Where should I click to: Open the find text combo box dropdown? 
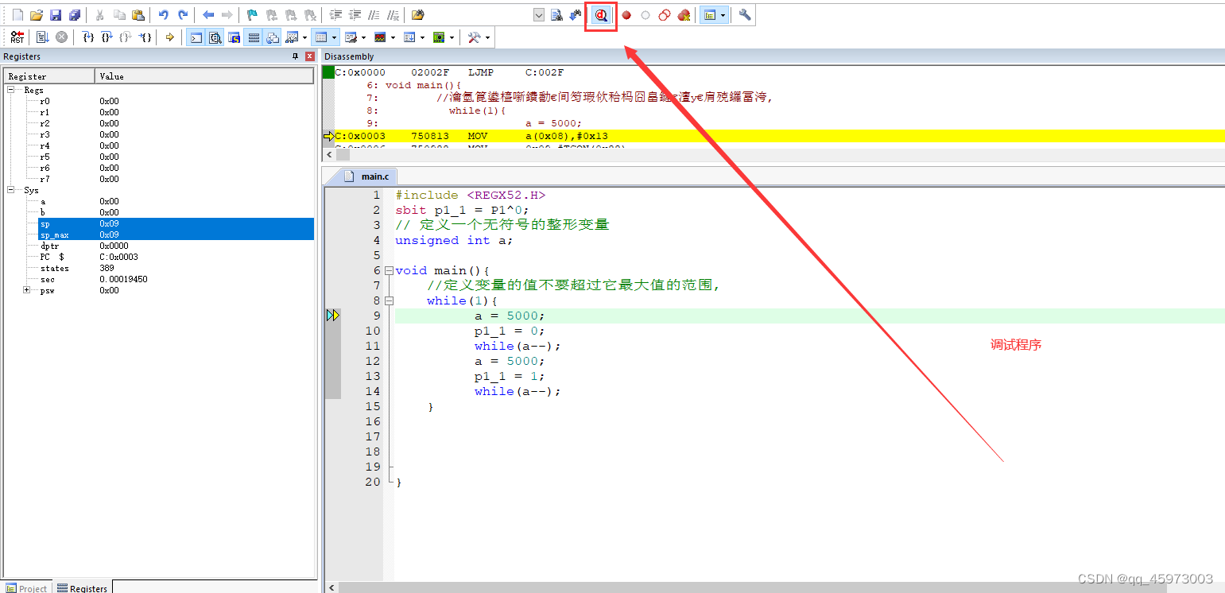tap(539, 15)
